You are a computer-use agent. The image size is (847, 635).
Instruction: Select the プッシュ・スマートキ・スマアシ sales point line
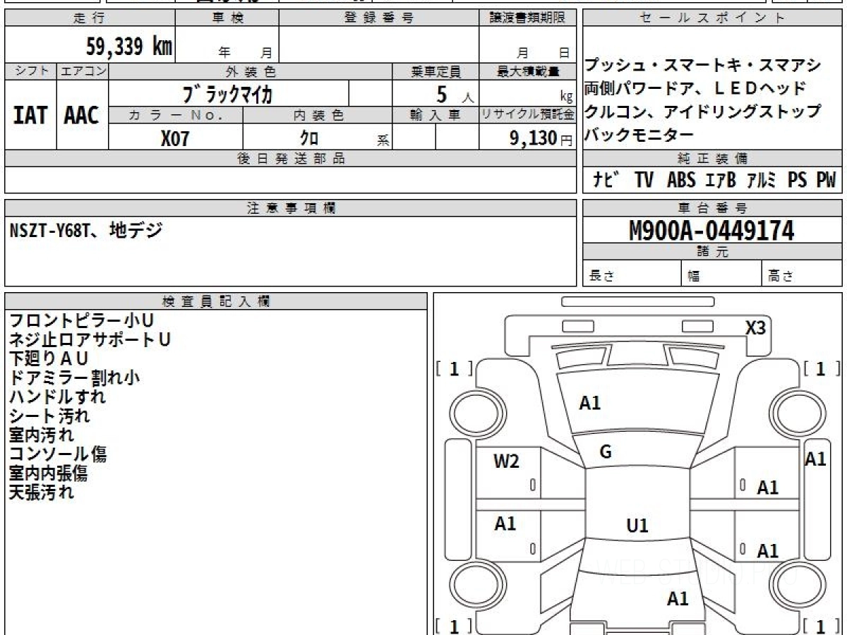[703, 66]
